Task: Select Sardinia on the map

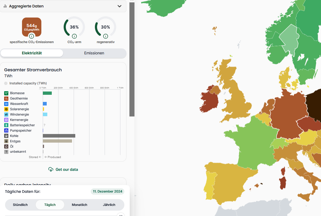Action: click(x=283, y=183)
